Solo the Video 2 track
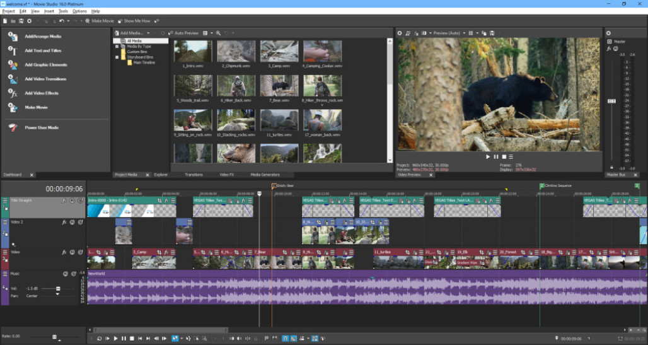Screen dimensions: 648x345 pos(80,222)
